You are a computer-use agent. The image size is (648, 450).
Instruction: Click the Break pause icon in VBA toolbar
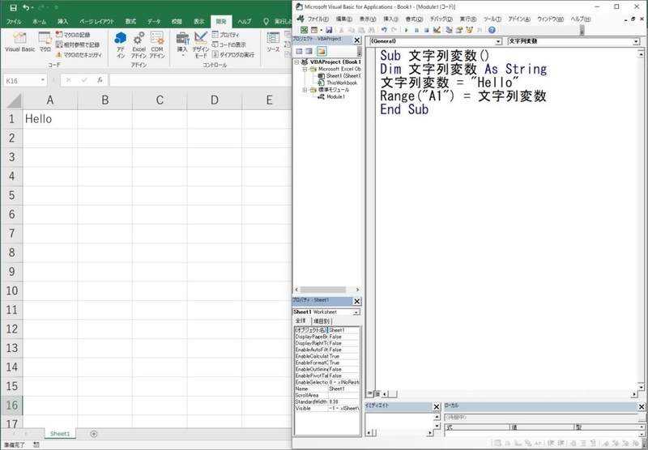(x=416, y=30)
